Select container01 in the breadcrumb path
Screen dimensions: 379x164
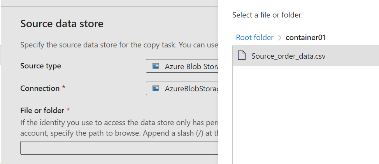click(305, 38)
